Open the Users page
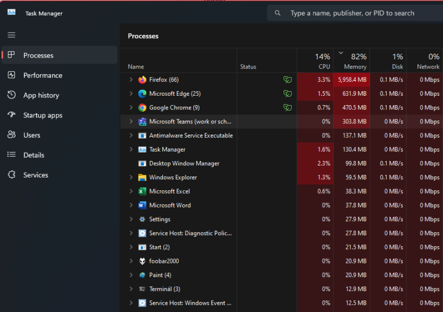The width and height of the screenshot is (443, 312). pyautogui.click(x=60, y=135)
